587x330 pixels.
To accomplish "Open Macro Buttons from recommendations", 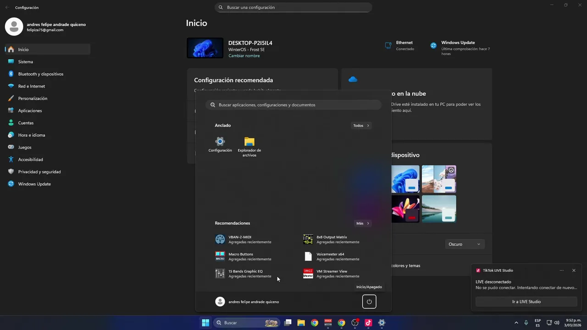I will pyautogui.click(x=250, y=256).
